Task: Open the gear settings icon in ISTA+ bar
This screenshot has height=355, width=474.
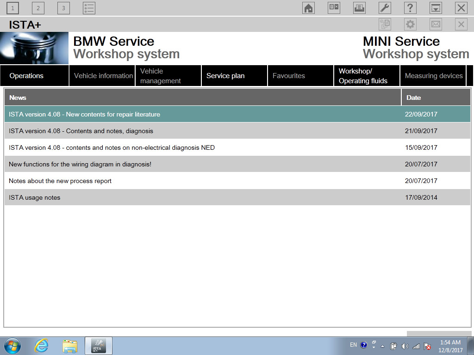Action: (410, 24)
